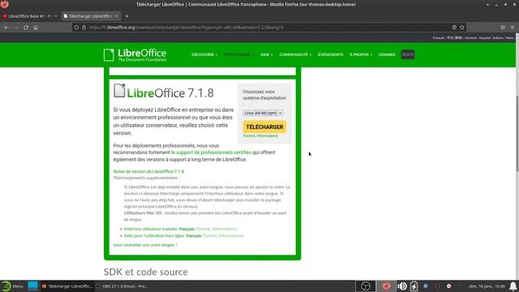
Task: Open the Firefox home page icon
Action: coord(36,28)
